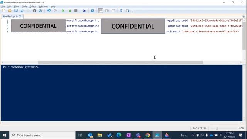Image resolution: width=247 pixels, height=139 pixels.
Task: Toggle the Show Command Window icon
Action: click(x=122, y=11)
